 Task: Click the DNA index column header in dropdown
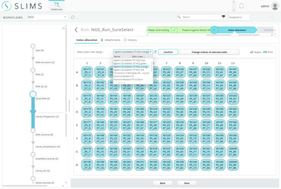pyautogui.click(x=138, y=57)
